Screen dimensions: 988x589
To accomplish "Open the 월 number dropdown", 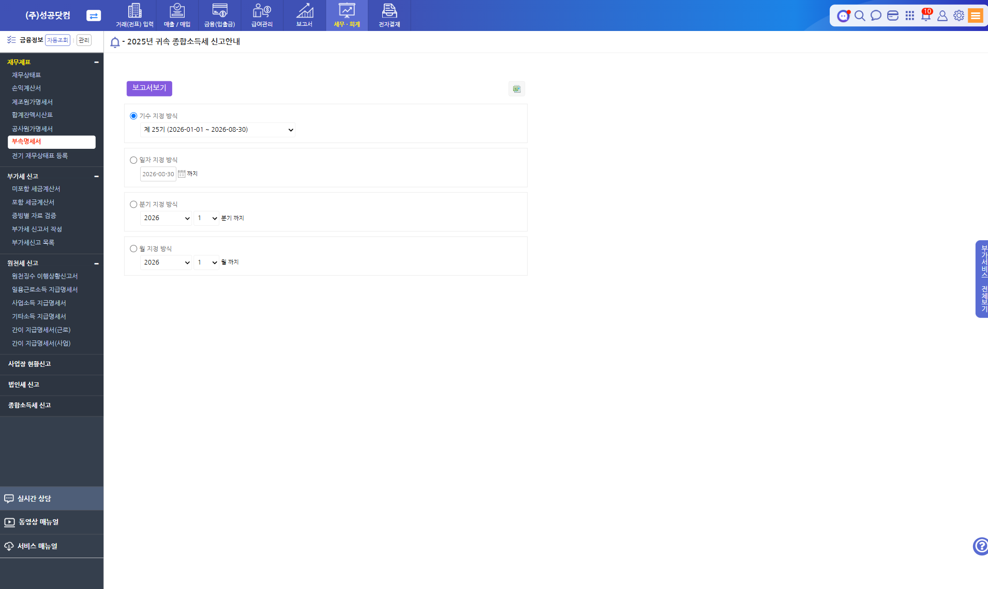I will point(206,262).
